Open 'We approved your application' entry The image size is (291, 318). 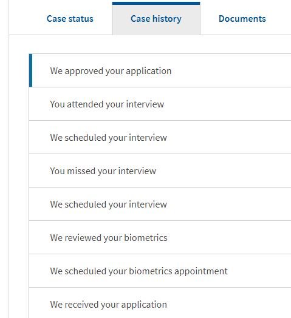click(160, 70)
